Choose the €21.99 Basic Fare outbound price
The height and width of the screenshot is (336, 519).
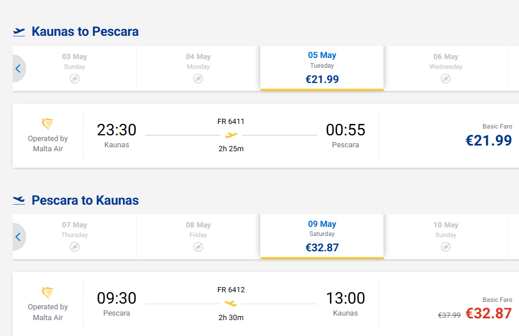[x=489, y=140]
